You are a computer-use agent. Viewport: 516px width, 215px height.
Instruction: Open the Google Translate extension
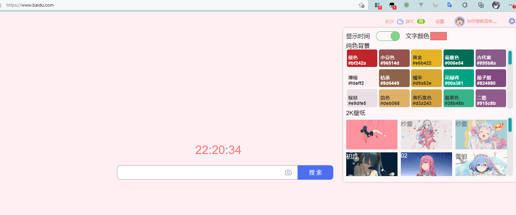point(450,5)
